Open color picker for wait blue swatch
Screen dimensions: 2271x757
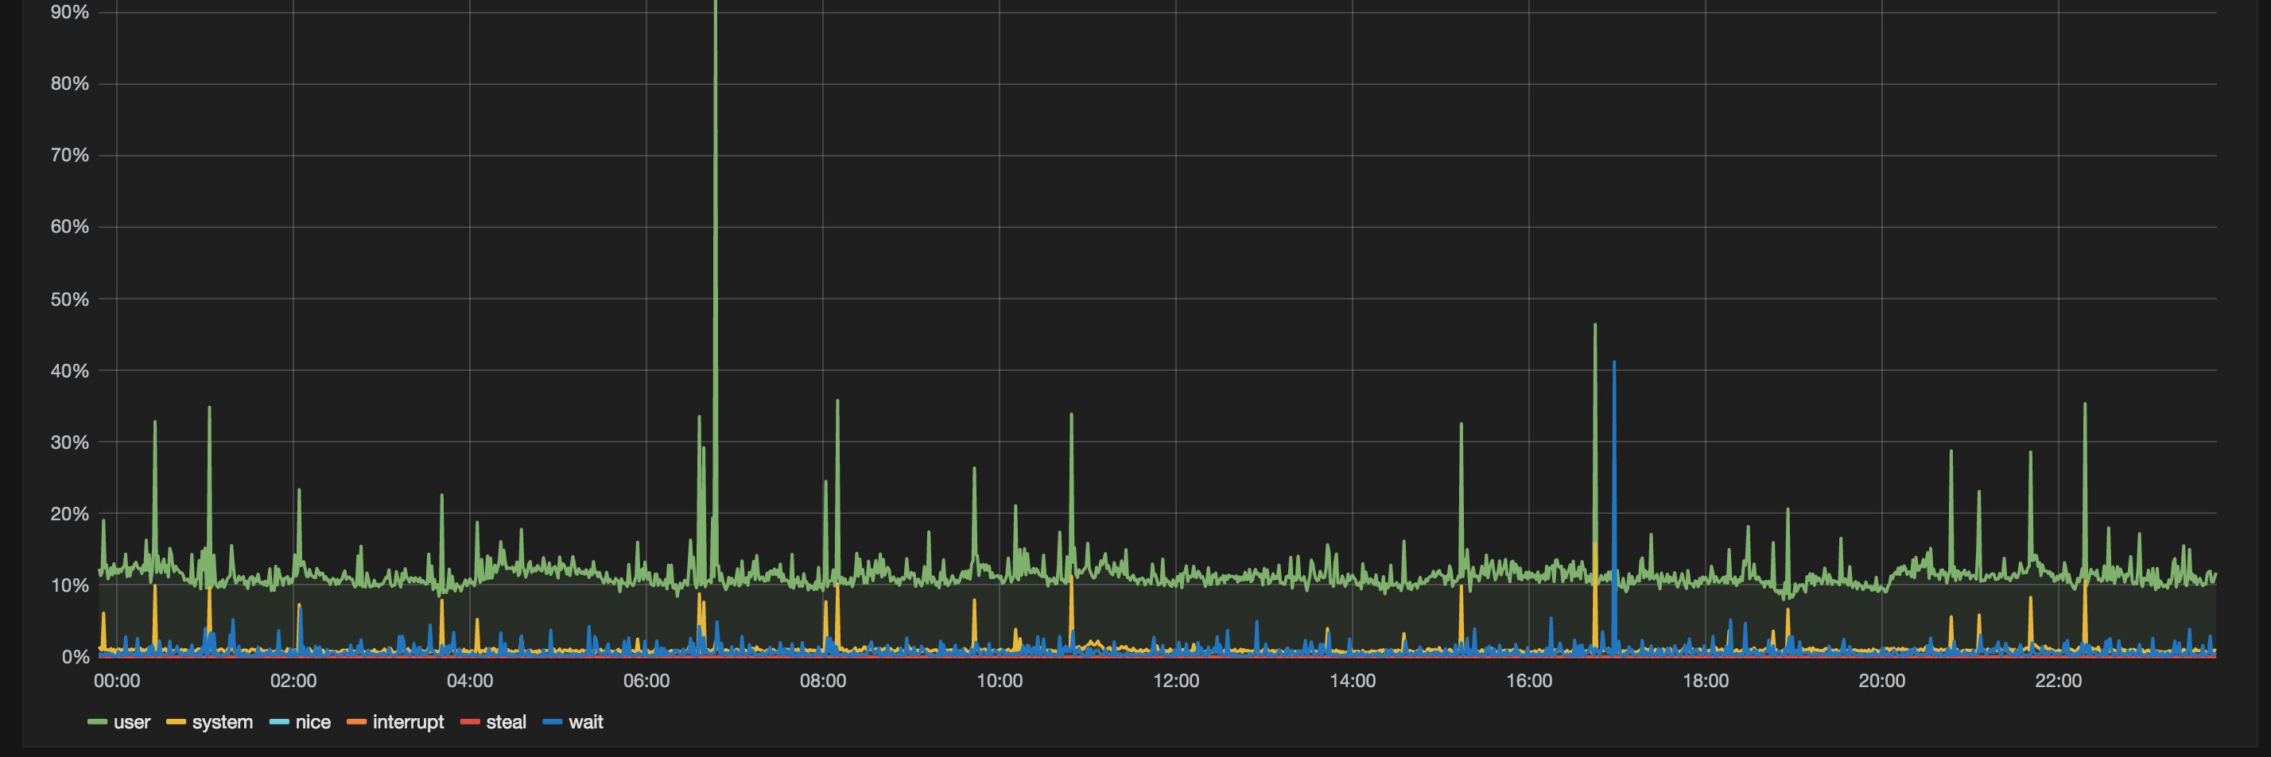pyautogui.click(x=552, y=723)
